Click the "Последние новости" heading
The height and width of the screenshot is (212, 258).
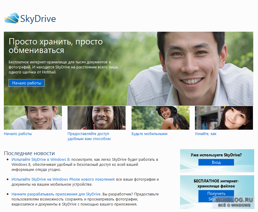tap(29, 153)
